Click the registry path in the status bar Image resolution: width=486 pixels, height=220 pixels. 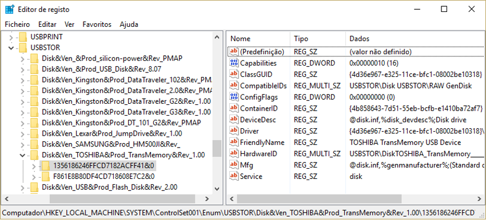coord(238,213)
